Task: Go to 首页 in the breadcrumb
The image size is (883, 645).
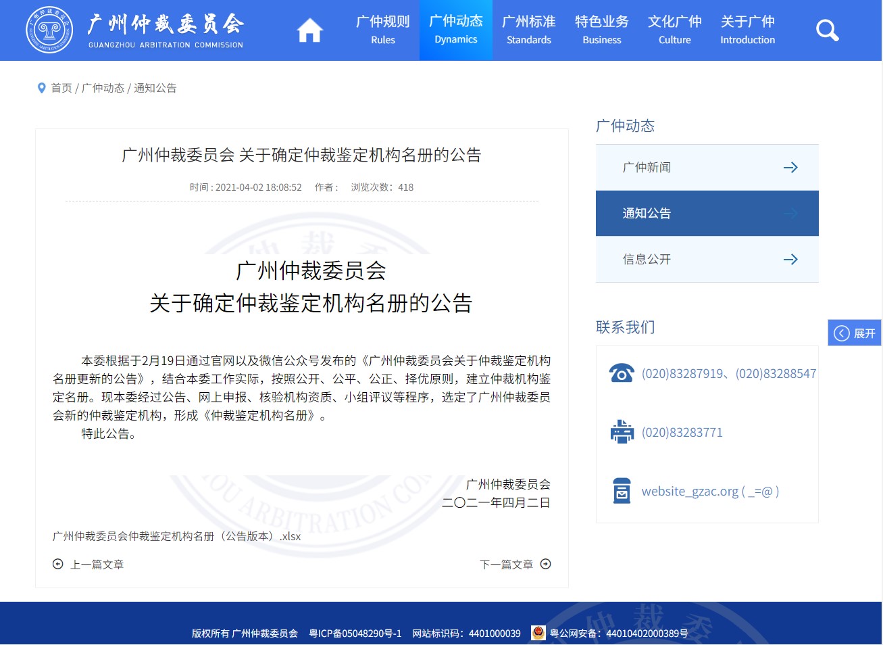Action: (61, 88)
